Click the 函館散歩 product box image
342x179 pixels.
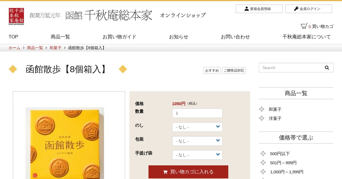65,143
